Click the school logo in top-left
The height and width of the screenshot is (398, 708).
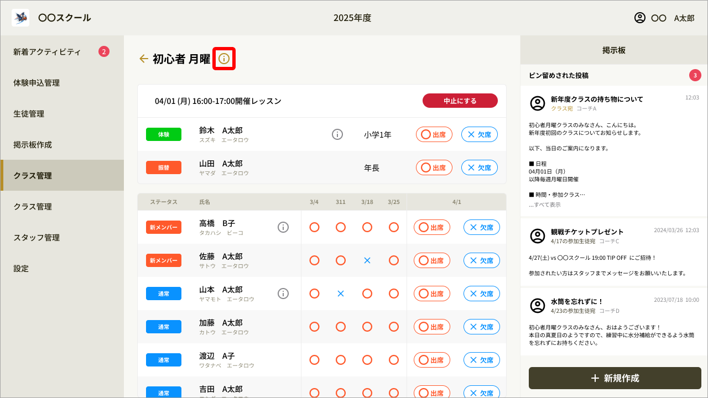(20, 18)
